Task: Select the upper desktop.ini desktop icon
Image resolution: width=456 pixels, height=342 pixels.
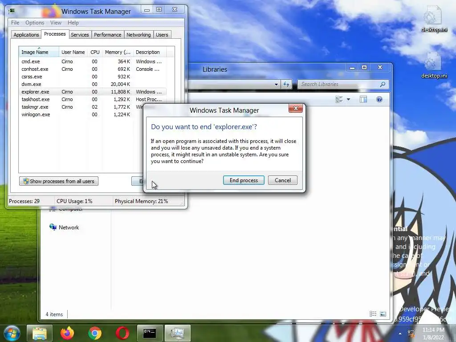Action: [434, 19]
